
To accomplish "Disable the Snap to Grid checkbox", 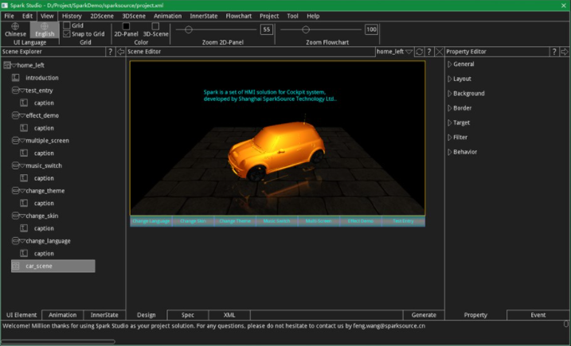I will pyautogui.click(x=67, y=34).
